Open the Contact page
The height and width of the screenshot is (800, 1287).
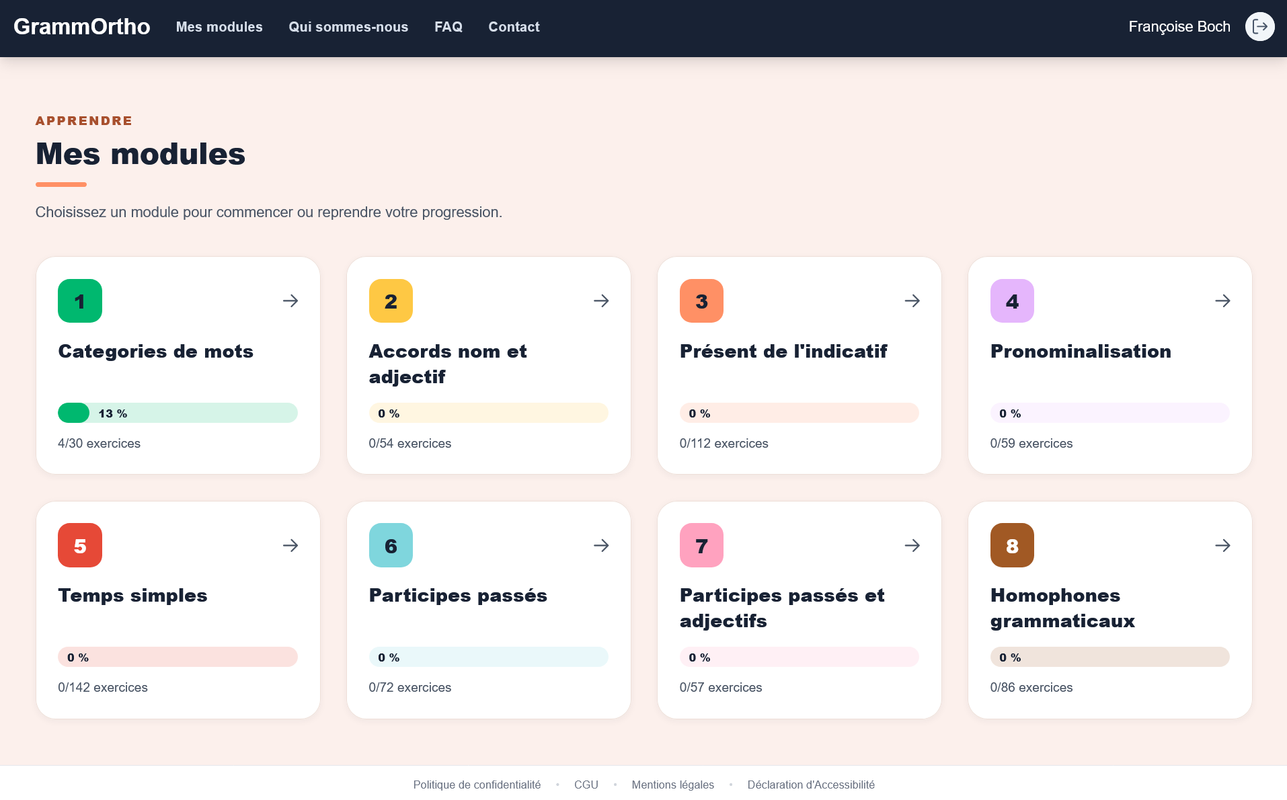point(514,27)
